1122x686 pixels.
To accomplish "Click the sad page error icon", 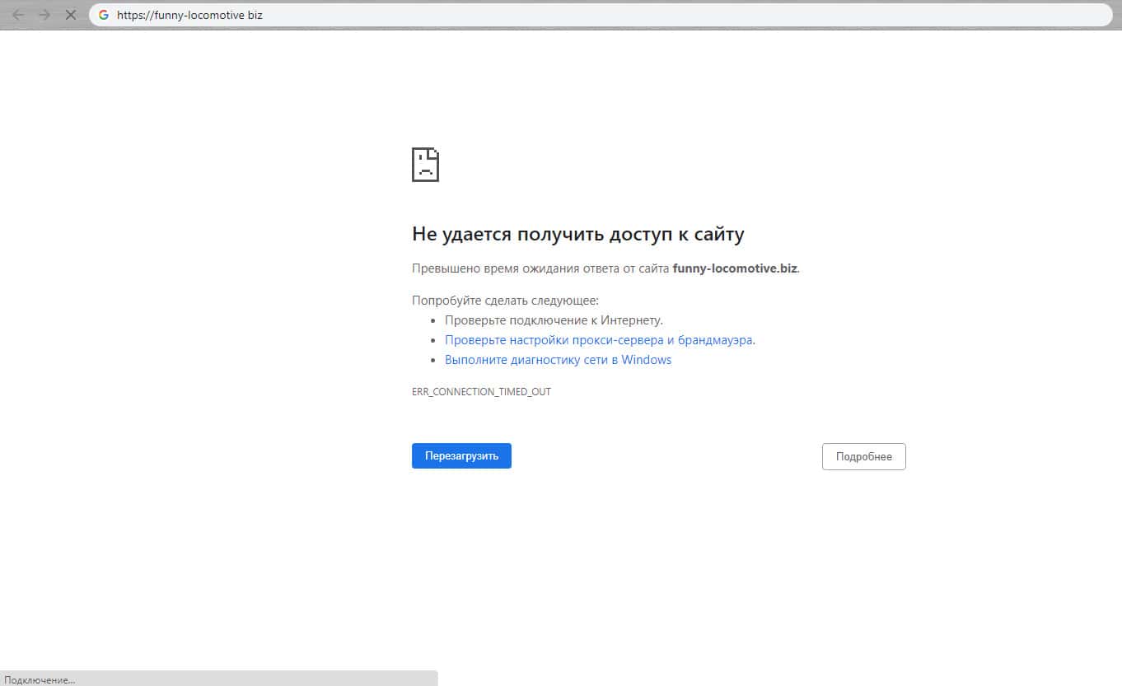I will (x=425, y=165).
